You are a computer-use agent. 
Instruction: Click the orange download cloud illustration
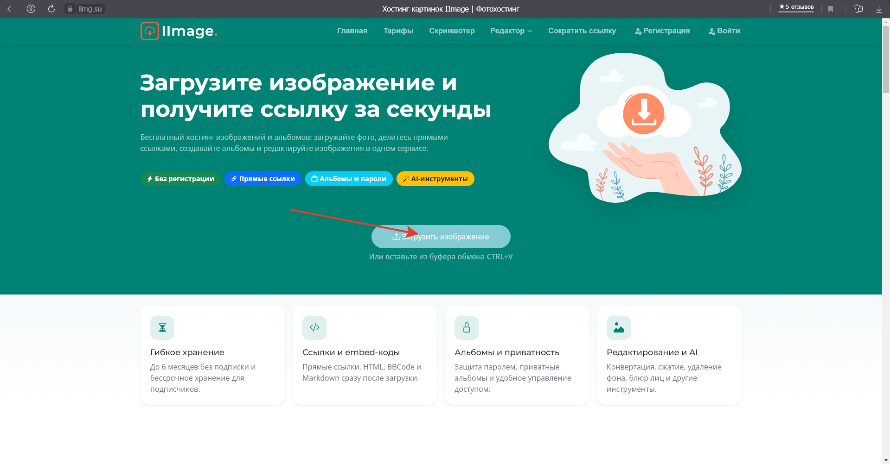[644, 114]
